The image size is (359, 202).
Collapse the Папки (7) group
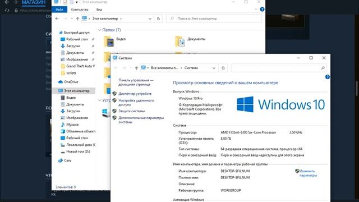(x=100, y=30)
